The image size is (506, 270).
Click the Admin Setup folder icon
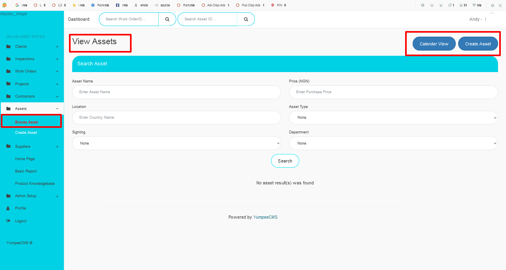point(8,196)
